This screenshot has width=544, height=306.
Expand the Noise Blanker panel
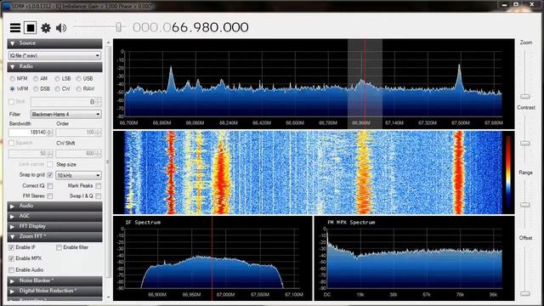click(x=54, y=280)
